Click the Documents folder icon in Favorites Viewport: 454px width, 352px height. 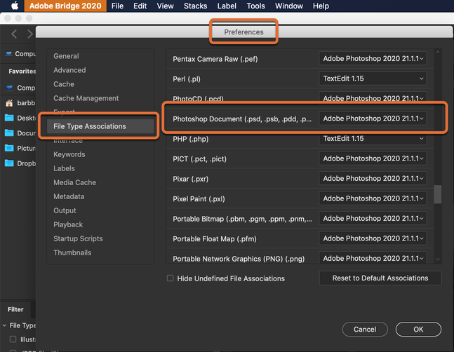pyautogui.click(x=10, y=133)
